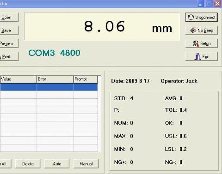
Task: Minimize the data window
Action: tap(201, 4)
